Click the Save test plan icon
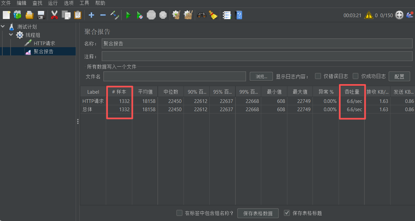This screenshot has width=415, height=221. click(x=41, y=15)
